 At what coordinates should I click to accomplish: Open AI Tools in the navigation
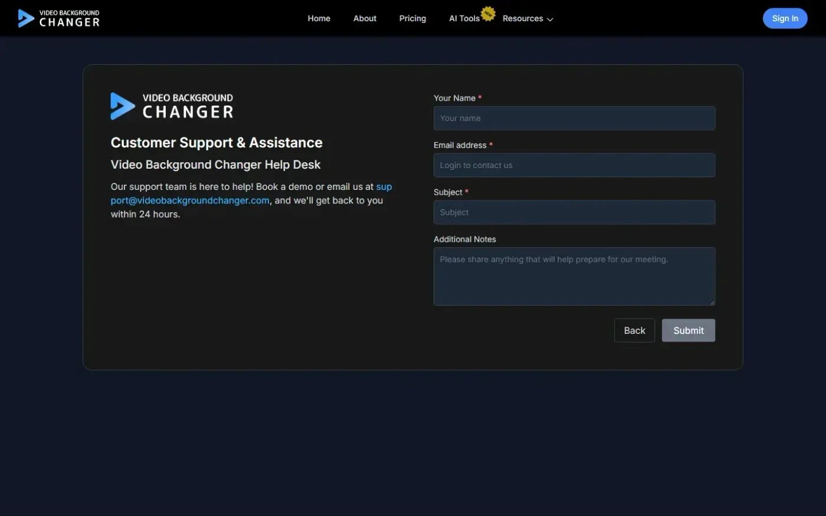coord(464,18)
